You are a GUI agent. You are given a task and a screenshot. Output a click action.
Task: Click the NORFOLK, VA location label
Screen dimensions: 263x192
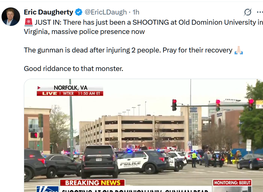tap(71, 88)
